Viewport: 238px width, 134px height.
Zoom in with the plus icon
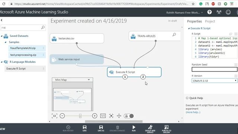click(94, 116)
